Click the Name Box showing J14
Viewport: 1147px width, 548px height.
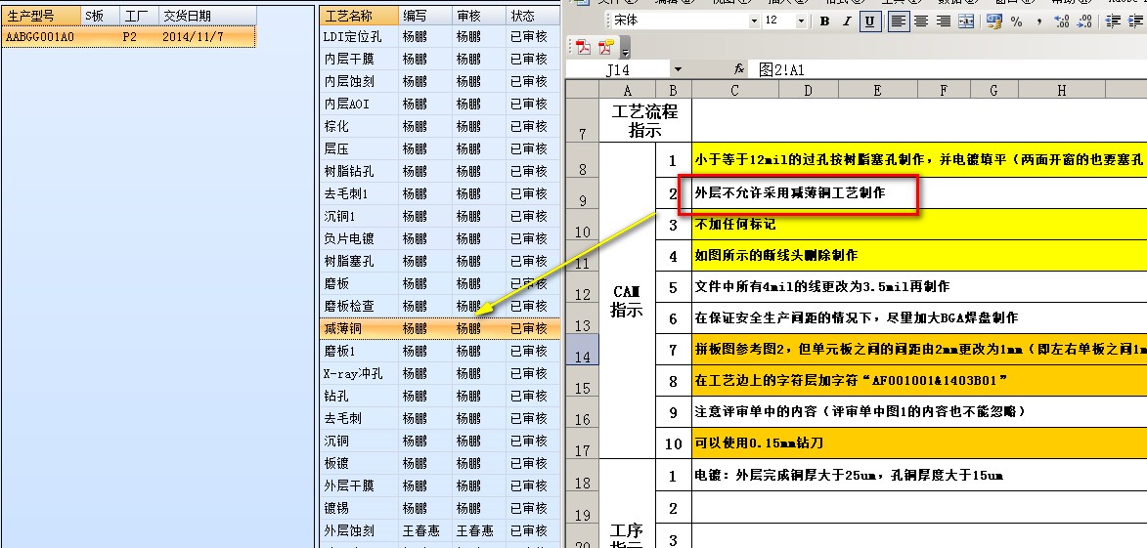618,69
